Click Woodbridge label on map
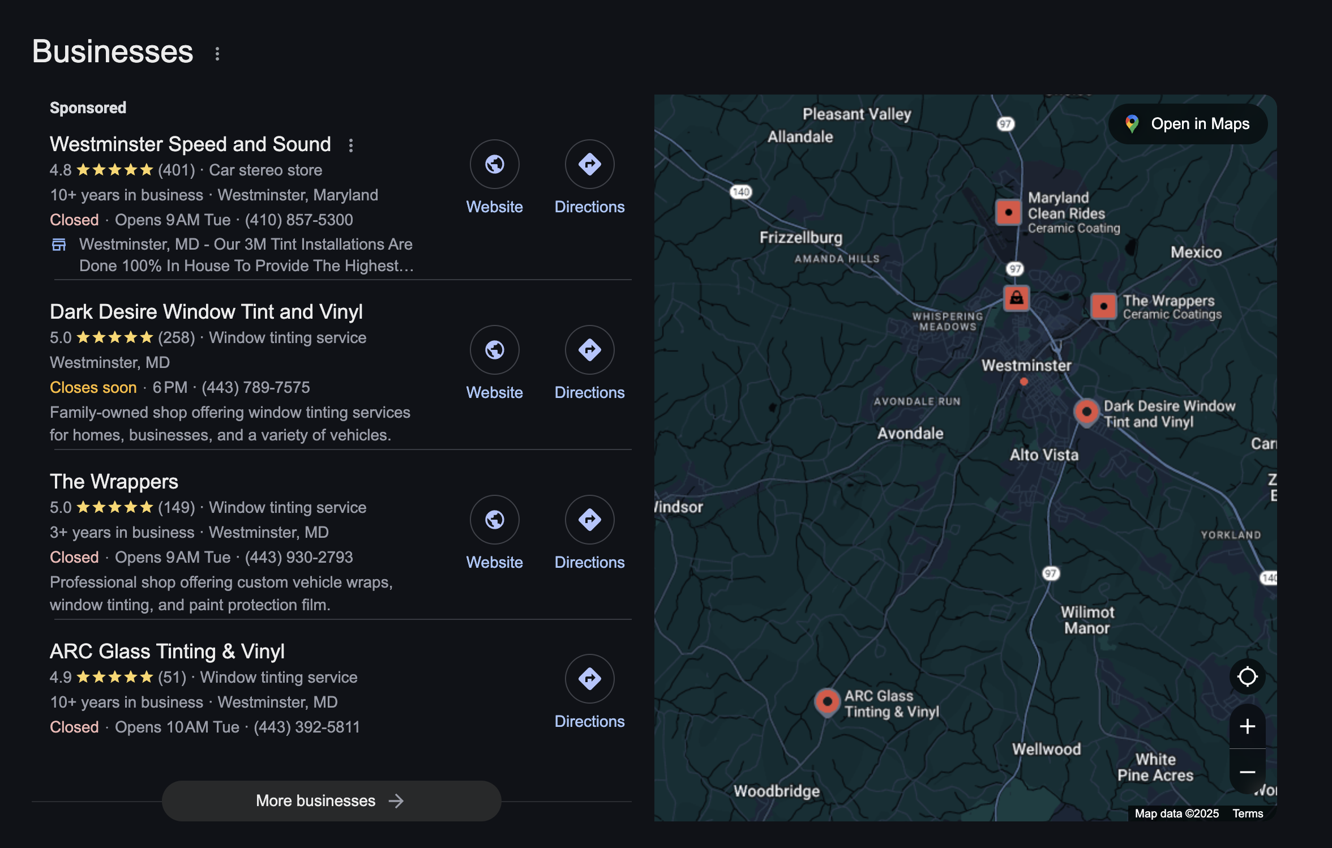The width and height of the screenshot is (1332, 848). coord(777,791)
